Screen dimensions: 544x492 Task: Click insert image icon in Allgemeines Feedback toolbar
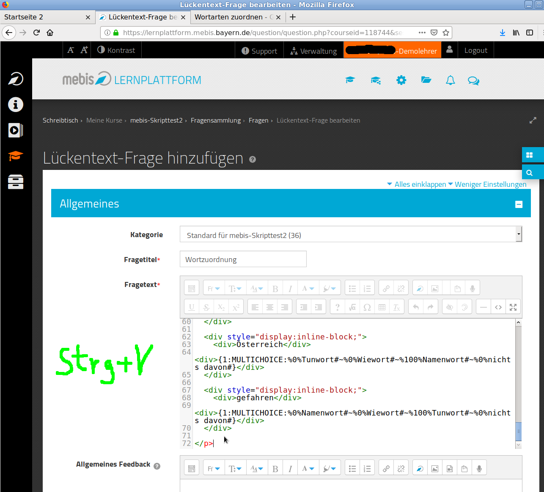tap(435, 469)
